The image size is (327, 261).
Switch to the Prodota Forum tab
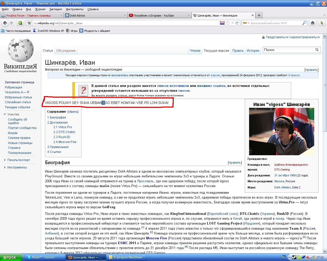pyautogui.click(x=32, y=15)
